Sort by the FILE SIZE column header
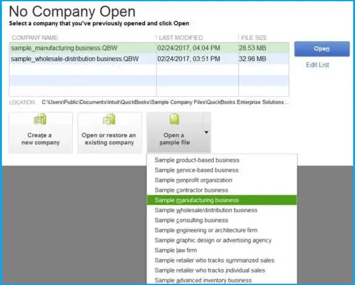 click(x=254, y=38)
